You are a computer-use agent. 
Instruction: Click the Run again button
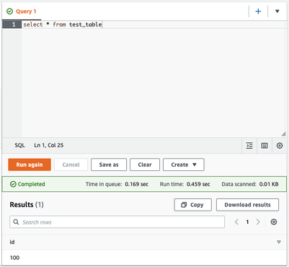point(30,165)
